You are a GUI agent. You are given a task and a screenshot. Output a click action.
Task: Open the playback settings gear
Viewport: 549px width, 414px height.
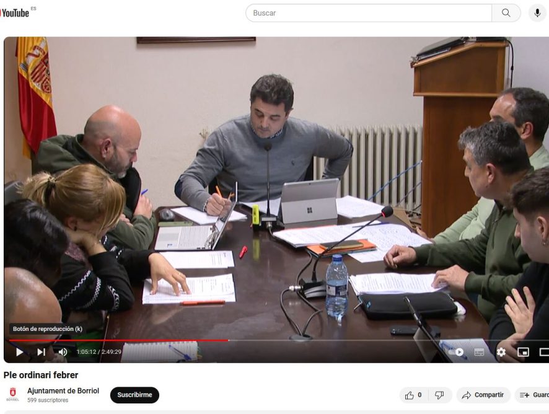coord(501,352)
